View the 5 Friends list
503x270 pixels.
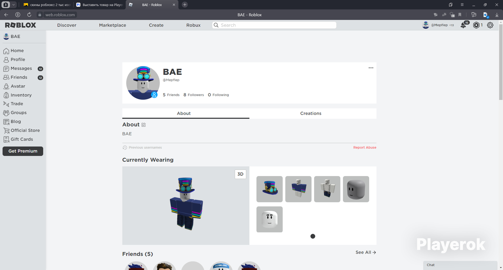pos(171,95)
